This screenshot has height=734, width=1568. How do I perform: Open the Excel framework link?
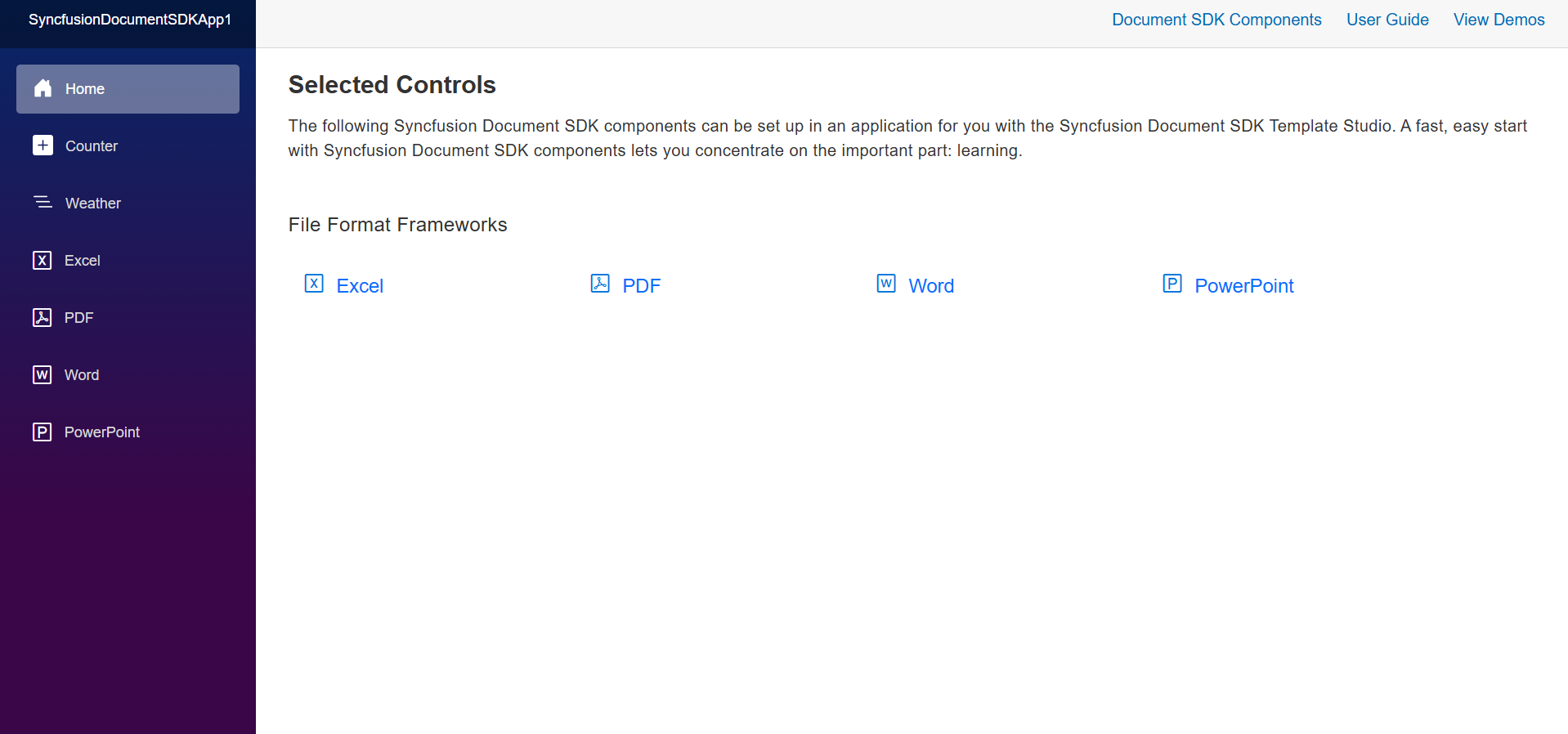(x=361, y=286)
